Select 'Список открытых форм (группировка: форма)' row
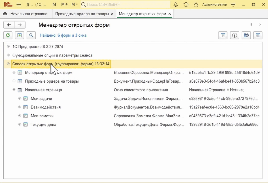Screen dimensions: 268x183 tap(133, 64)
